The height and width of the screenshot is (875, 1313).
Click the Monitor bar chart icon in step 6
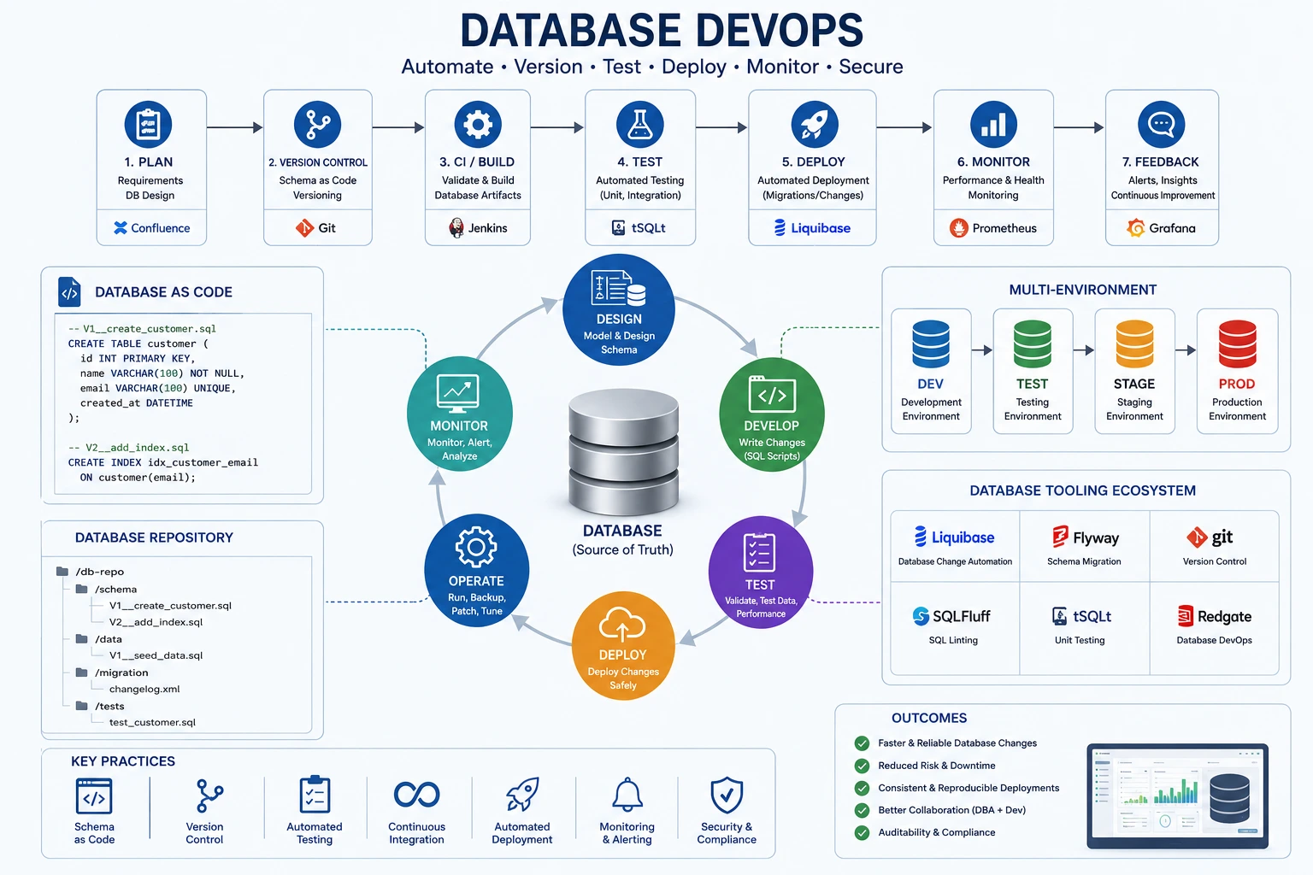993,125
